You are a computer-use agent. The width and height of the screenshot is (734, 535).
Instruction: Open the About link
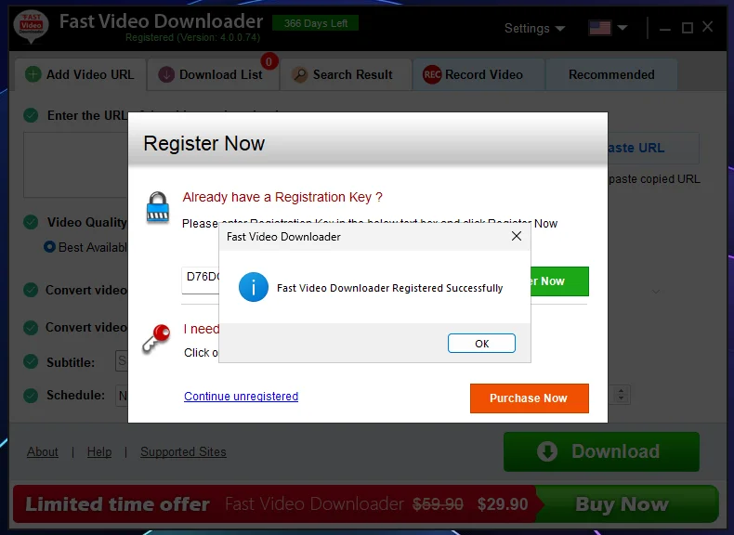point(43,451)
